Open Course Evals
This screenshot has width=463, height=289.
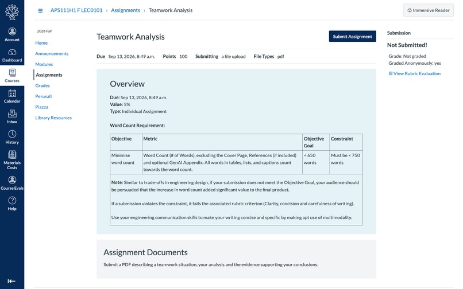[x=12, y=183]
